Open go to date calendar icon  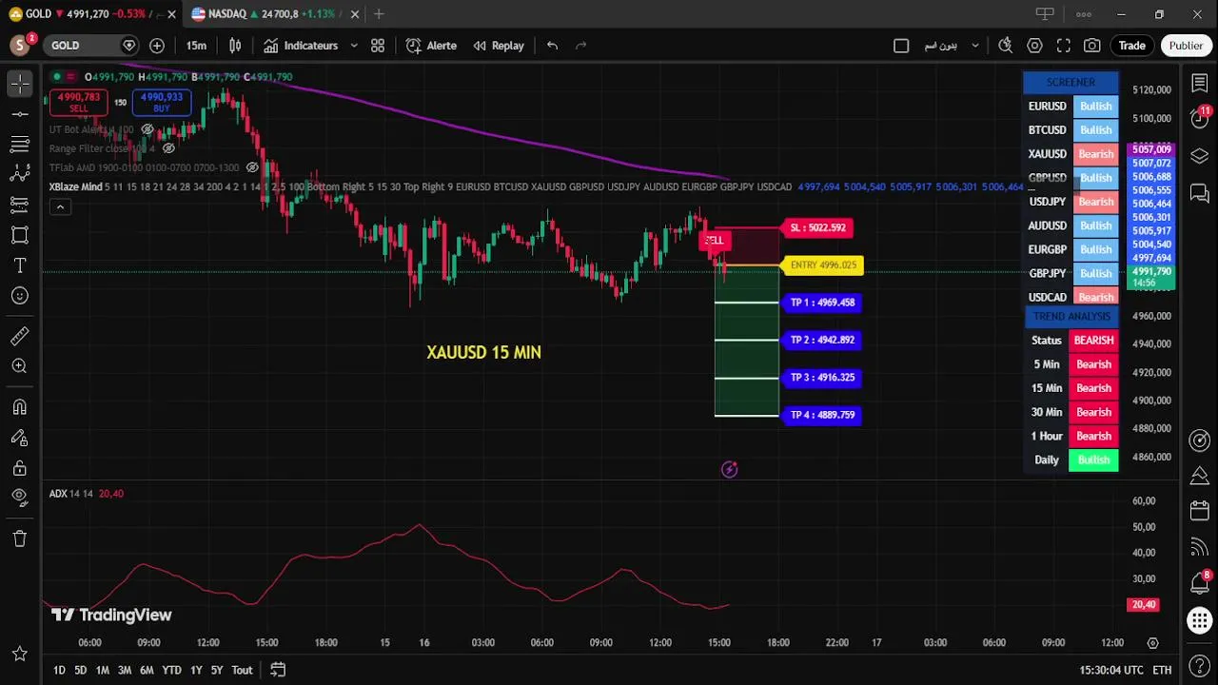tap(278, 670)
